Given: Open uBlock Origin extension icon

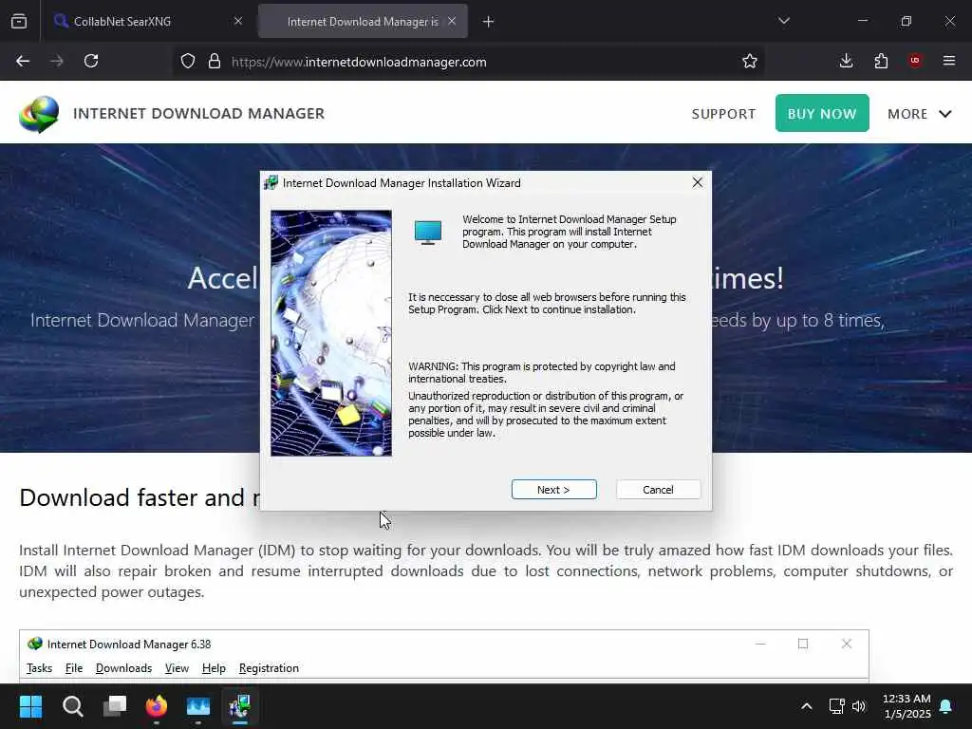Looking at the screenshot, I should 915,60.
